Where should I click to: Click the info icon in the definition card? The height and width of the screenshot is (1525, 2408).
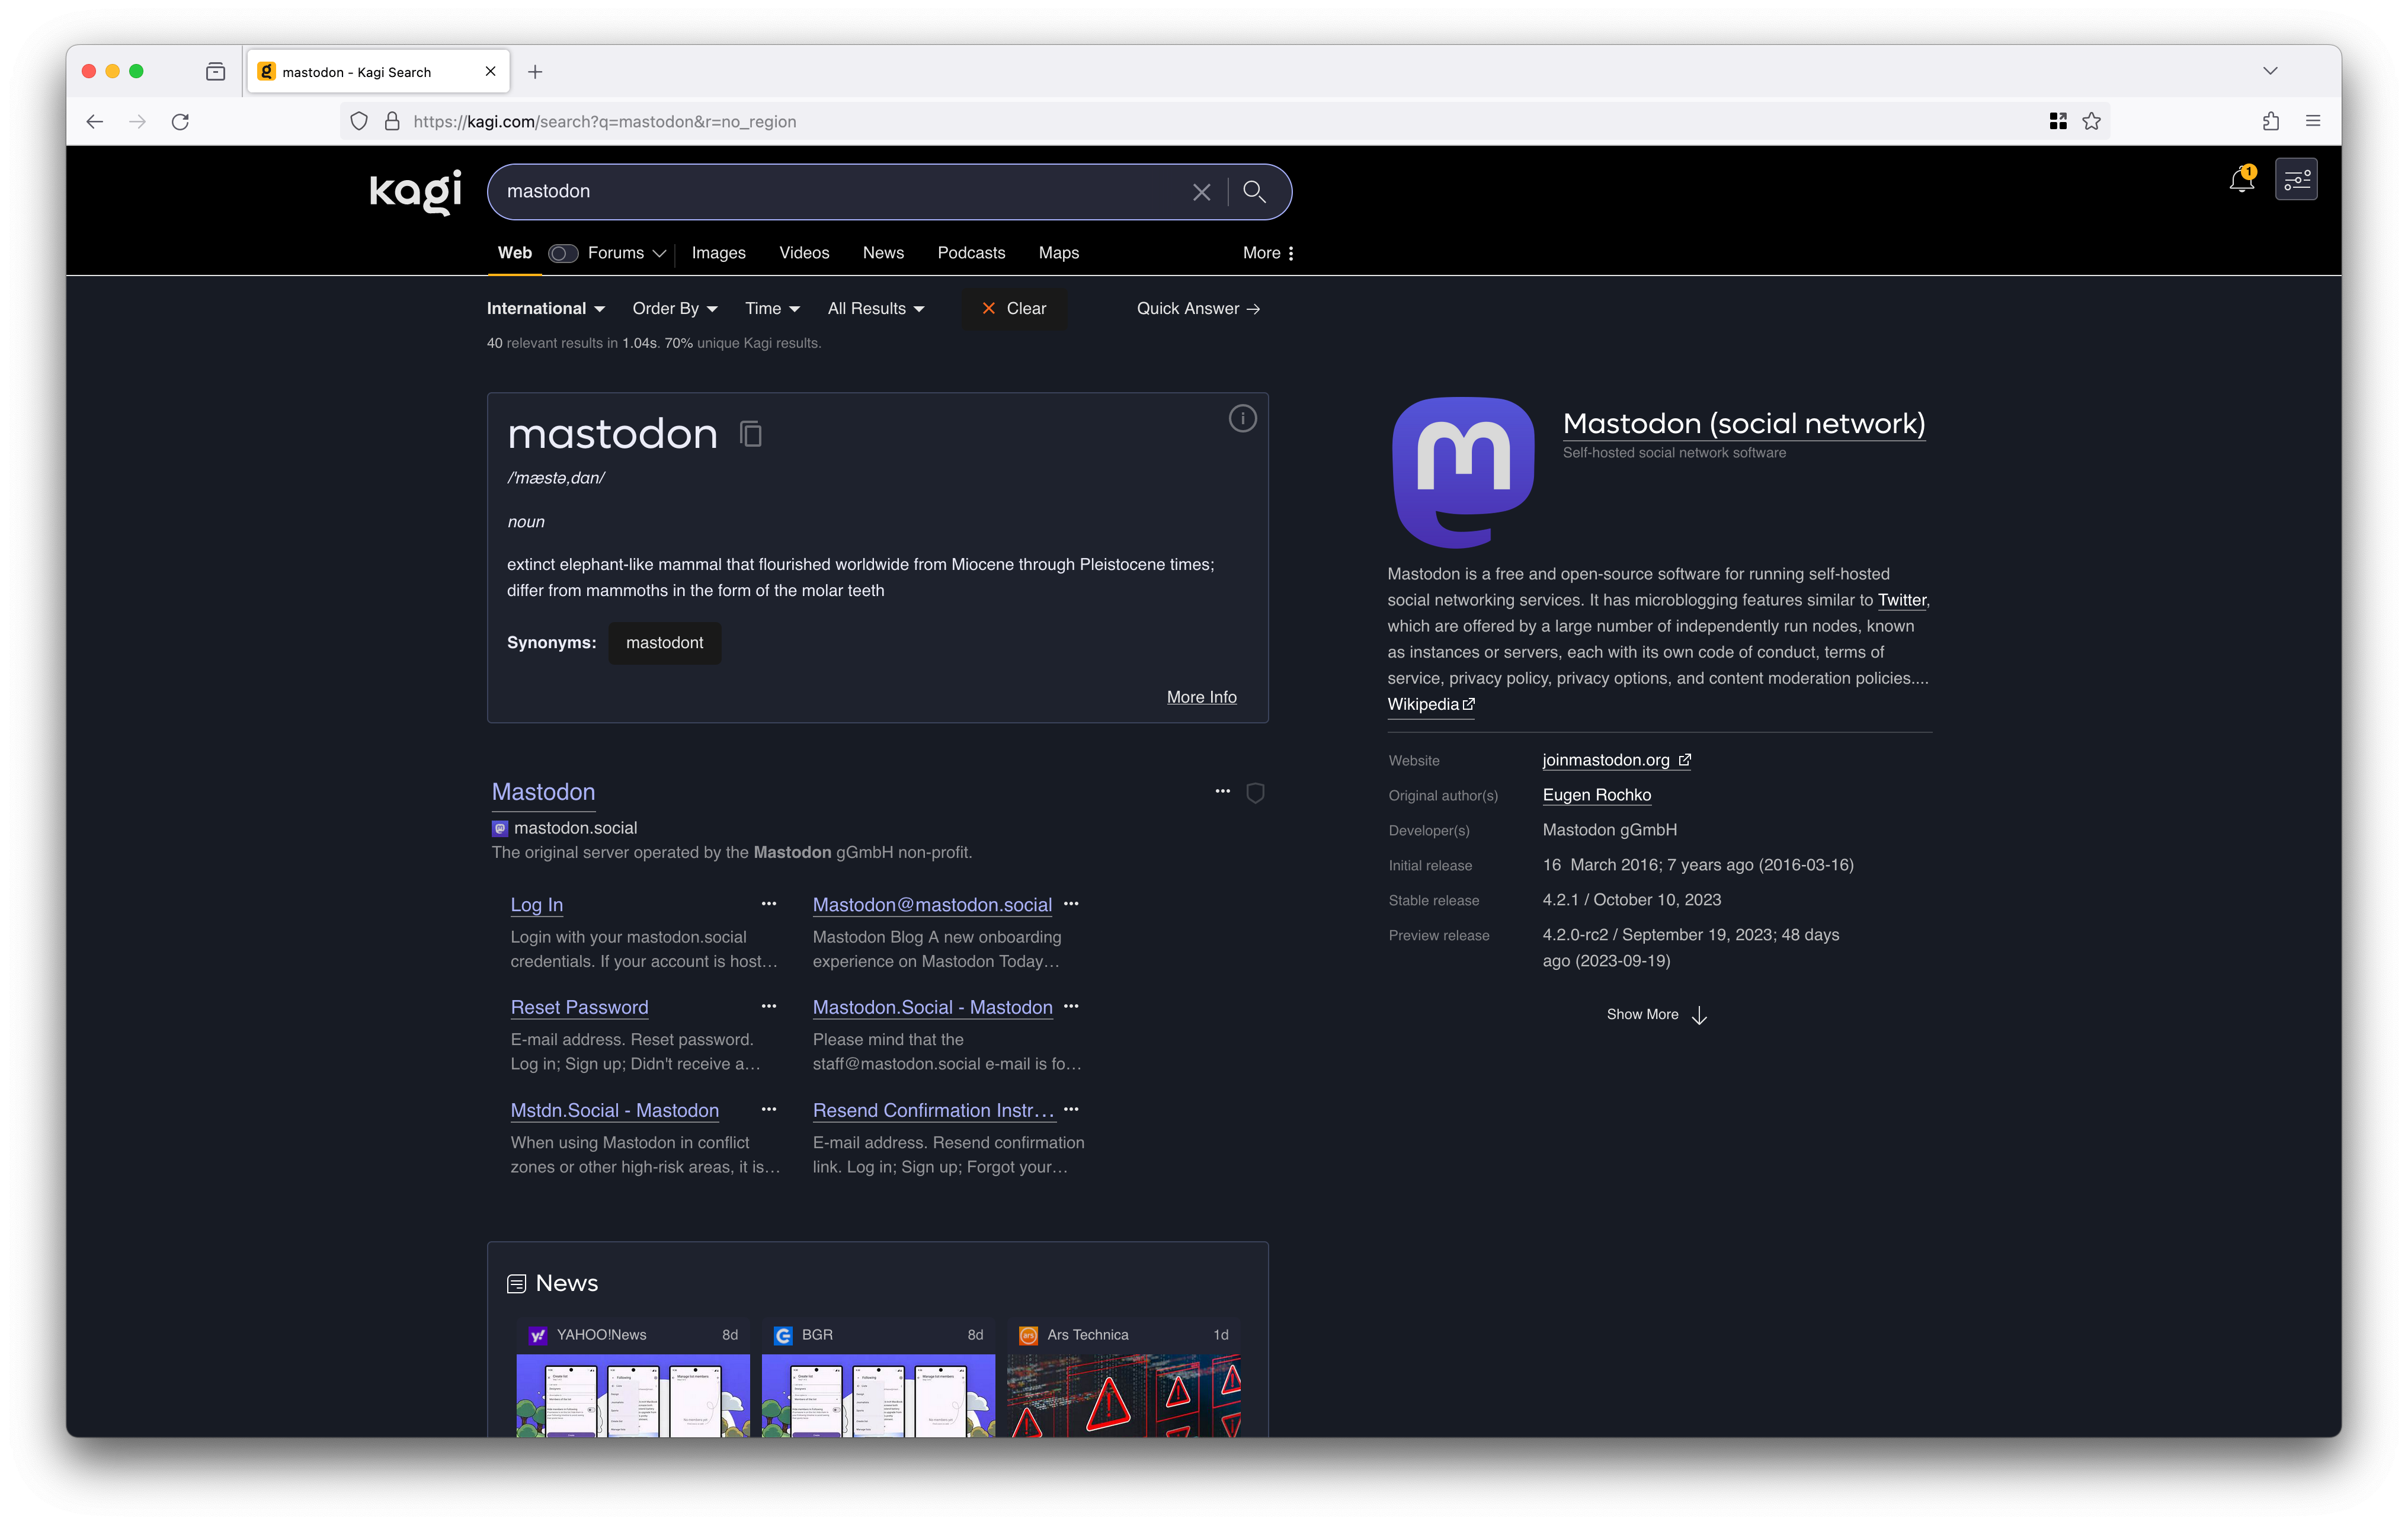coord(1242,419)
